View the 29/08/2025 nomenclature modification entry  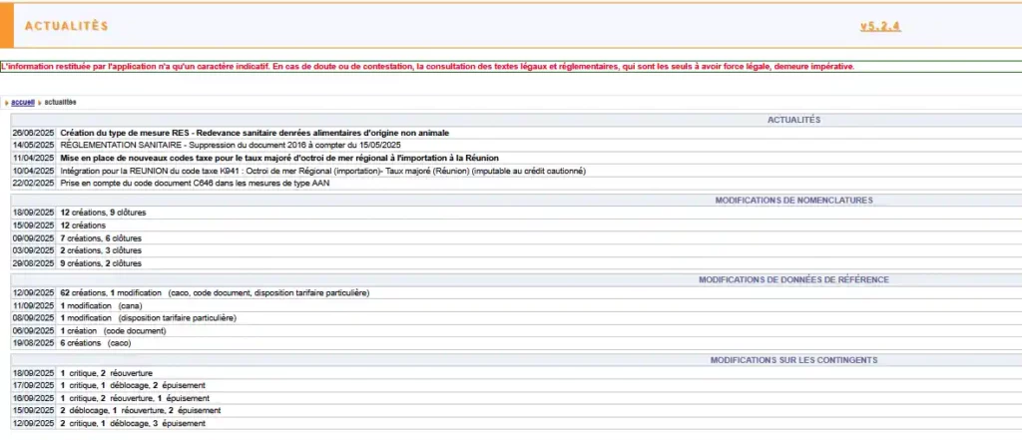point(101,263)
